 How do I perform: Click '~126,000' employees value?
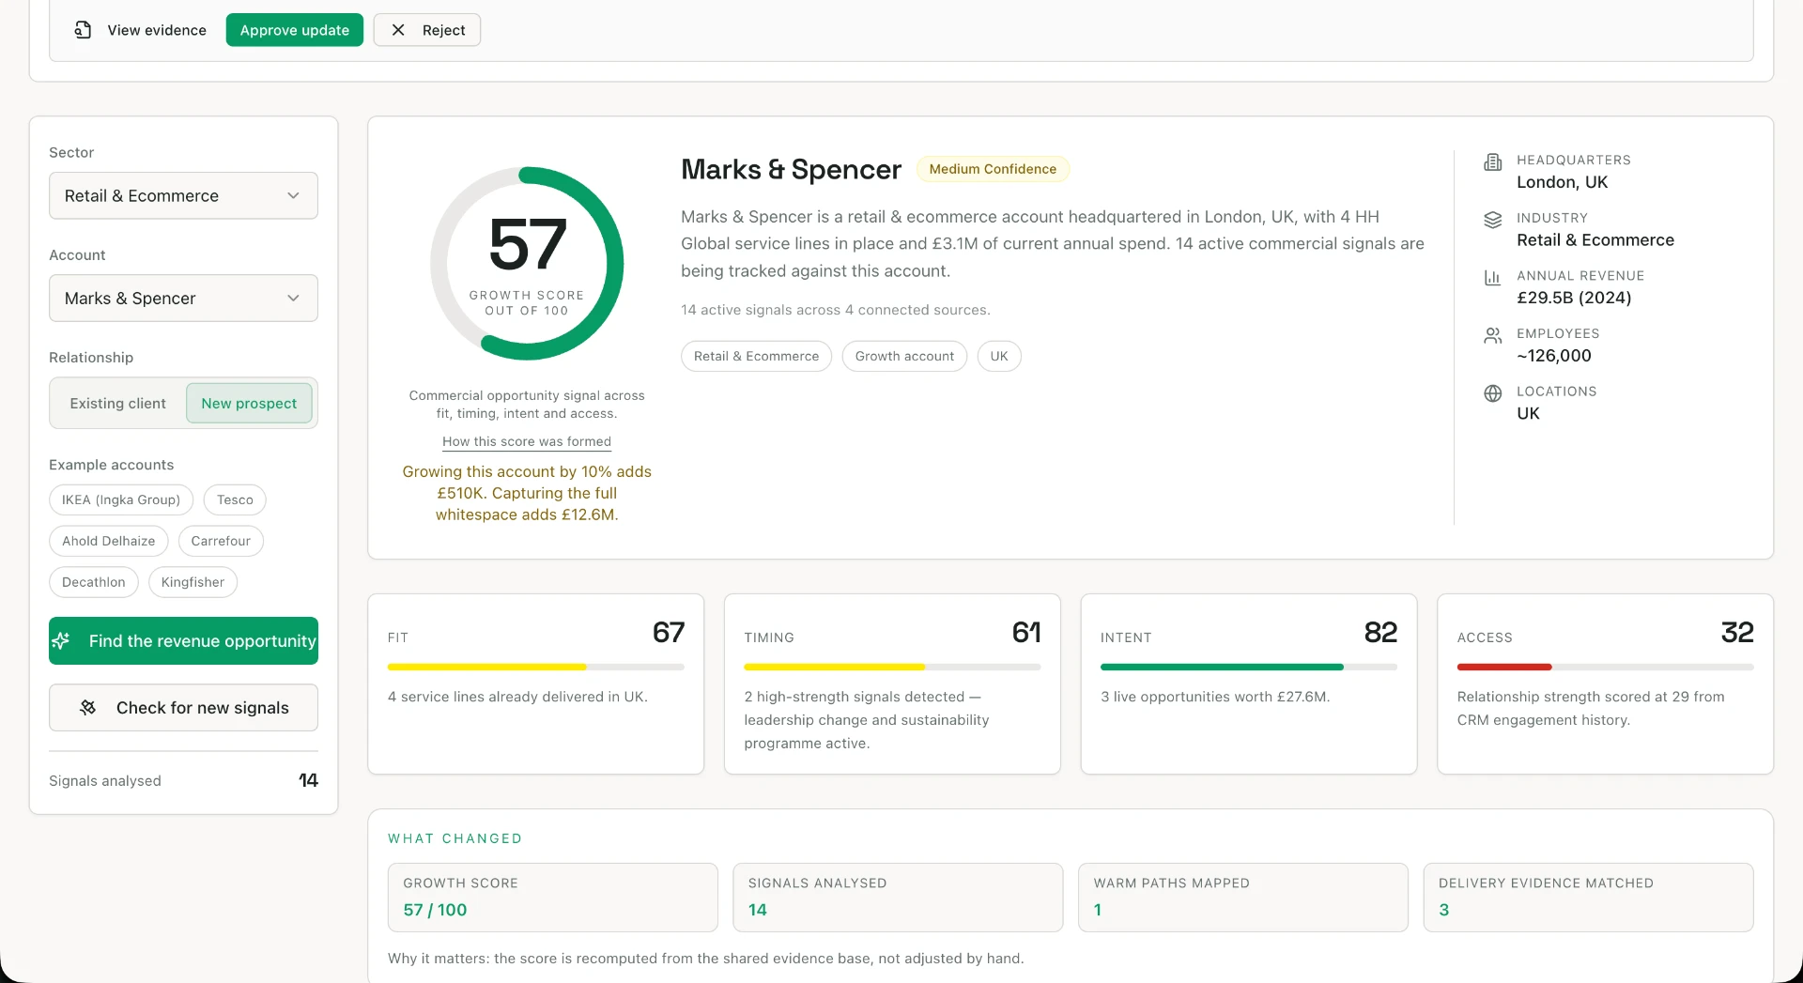(1554, 356)
